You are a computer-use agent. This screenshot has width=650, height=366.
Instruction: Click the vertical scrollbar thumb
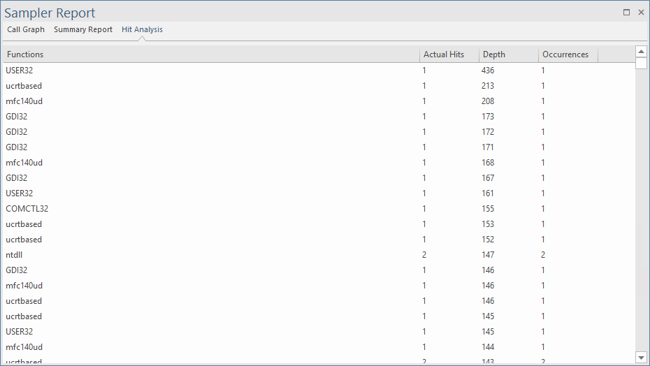[x=641, y=64]
